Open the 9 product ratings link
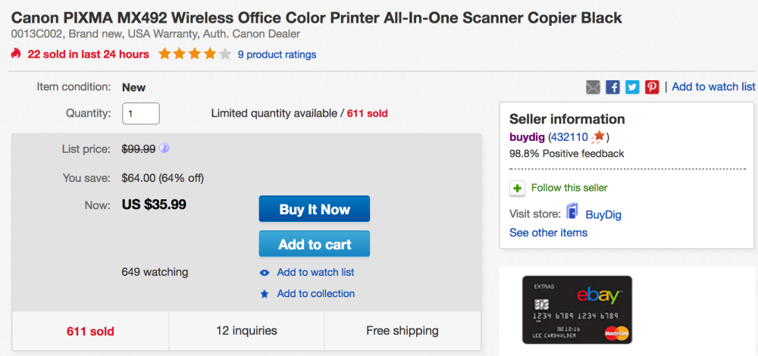This screenshot has height=356, width=758. (x=277, y=55)
